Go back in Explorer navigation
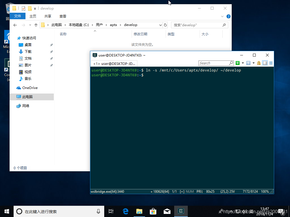Screen dimensions: 290x217 pyautogui.click(x=15, y=25)
